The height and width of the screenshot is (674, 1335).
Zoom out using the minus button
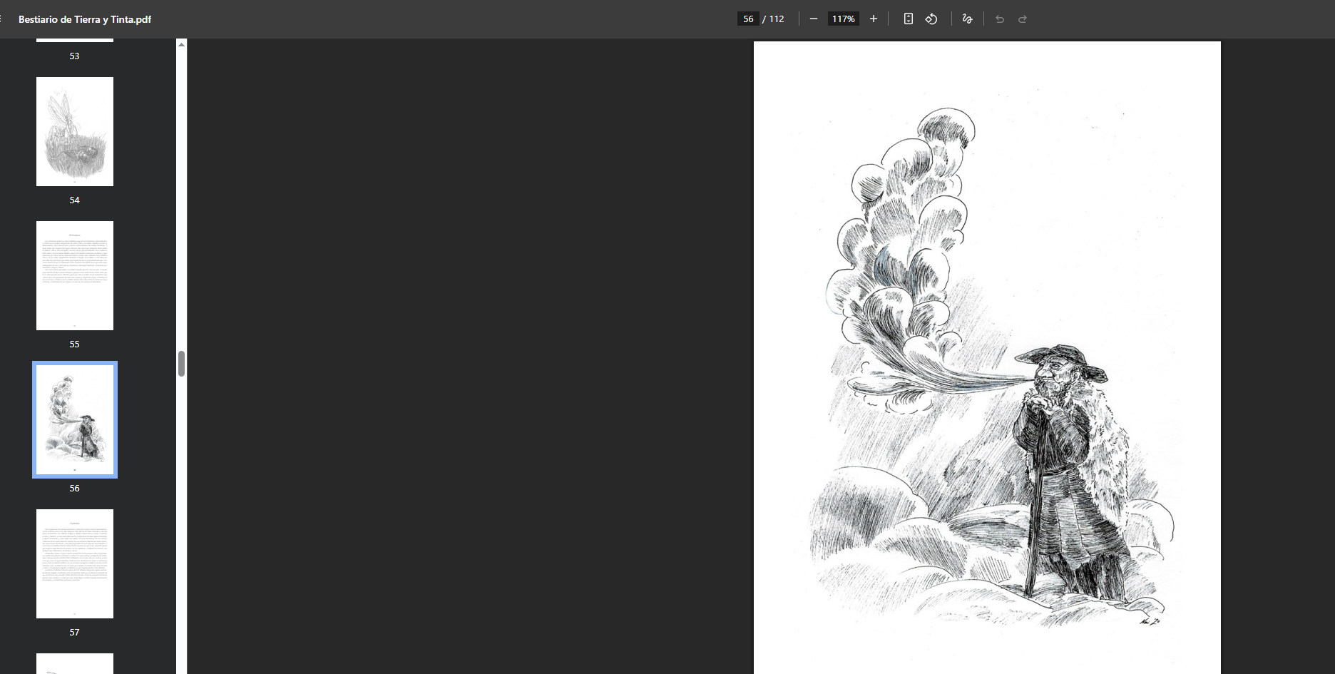click(x=814, y=19)
